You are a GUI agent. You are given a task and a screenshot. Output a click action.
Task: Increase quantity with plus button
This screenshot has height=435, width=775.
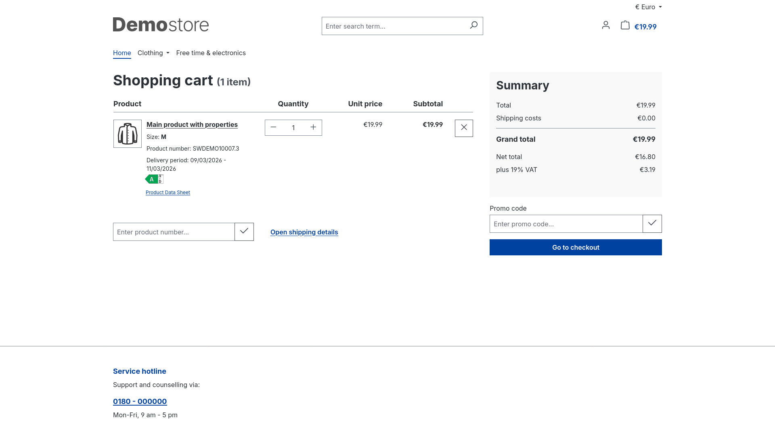tap(313, 127)
